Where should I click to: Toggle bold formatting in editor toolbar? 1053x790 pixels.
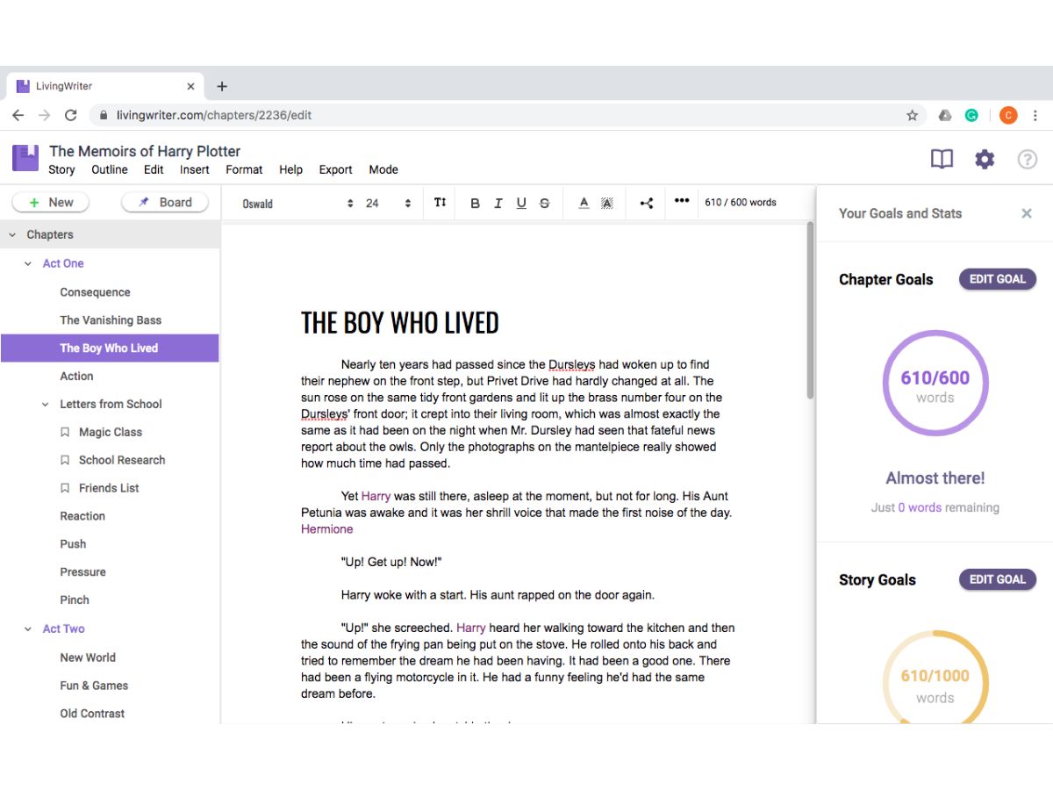coord(475,203)
